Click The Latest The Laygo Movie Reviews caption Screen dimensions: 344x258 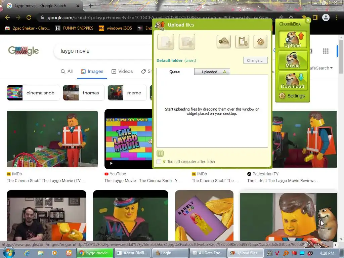(x=284, y=180)
